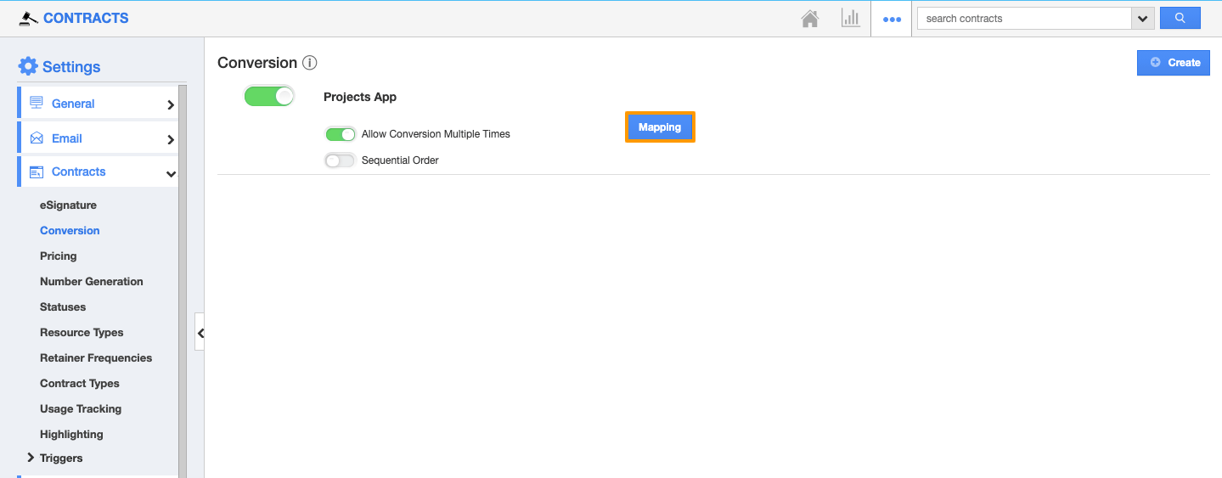Open the search contracts dropdown arrow

[1142, 18]
